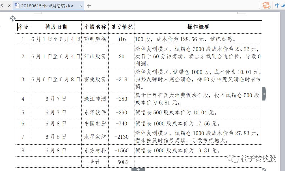The image size is (285, 171).
Task: Click the 个股名称 header cell
Action: coord(95,27)
